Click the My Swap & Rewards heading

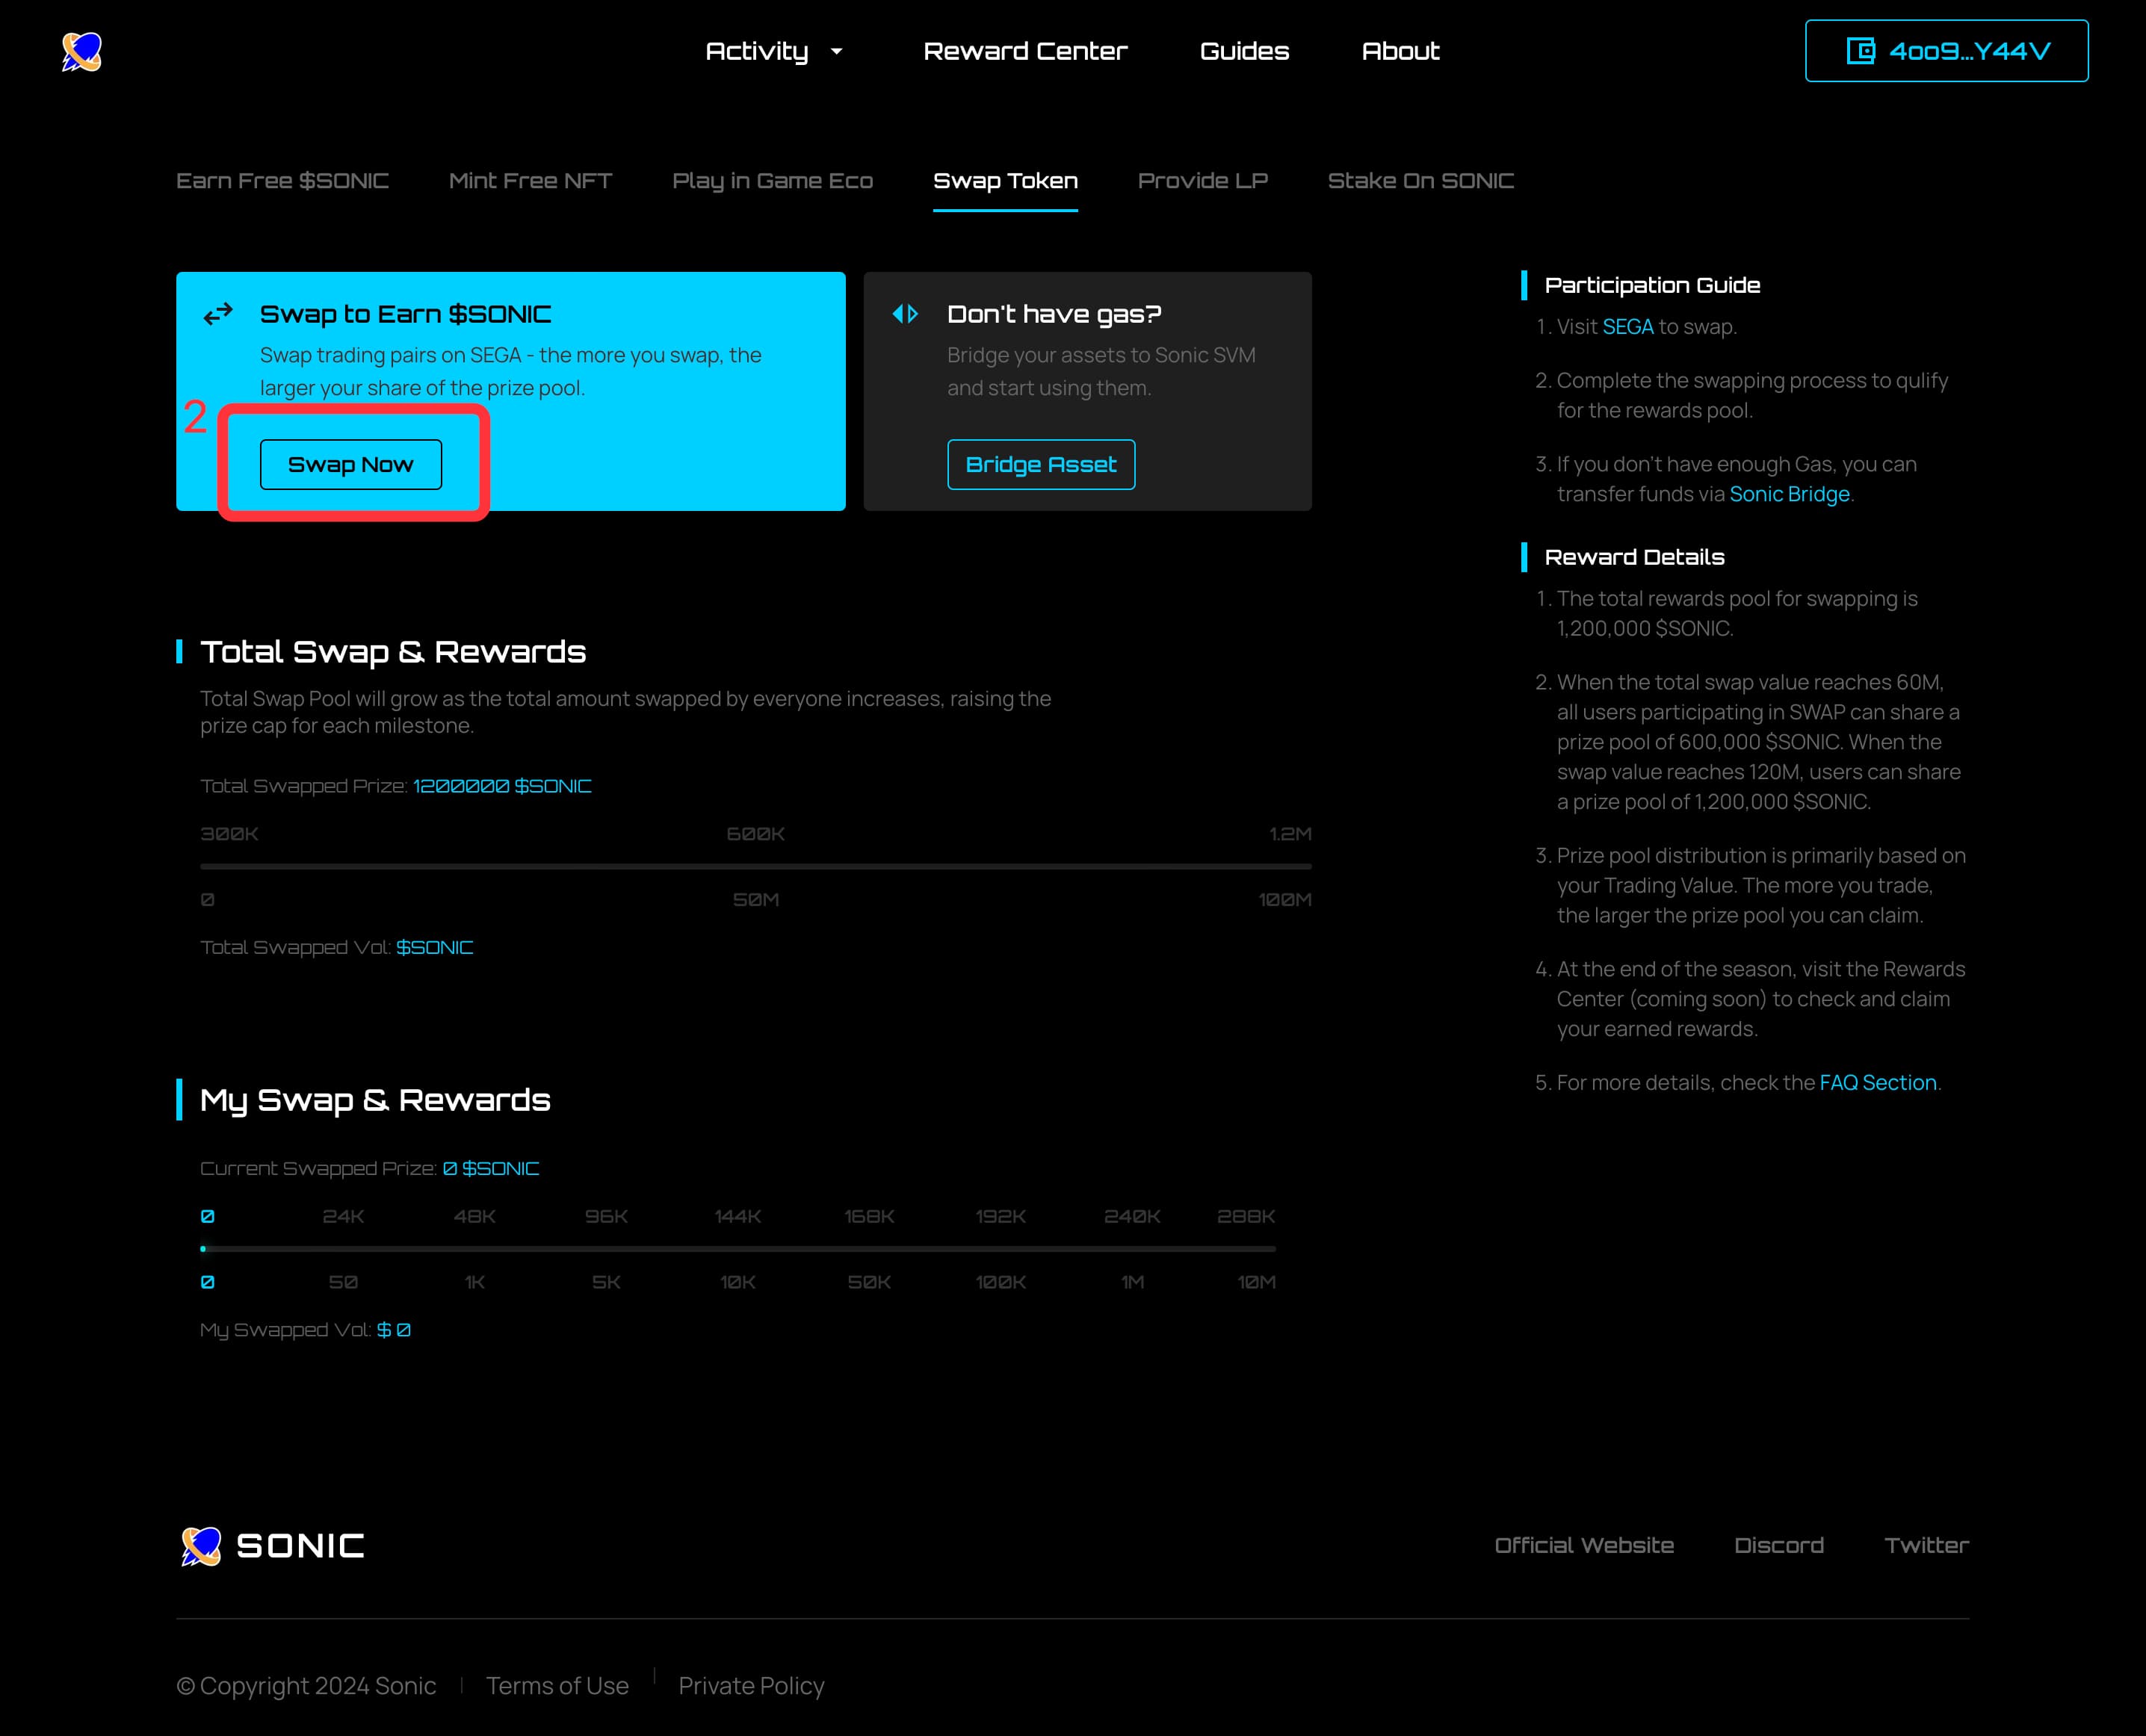[375, 1100]
